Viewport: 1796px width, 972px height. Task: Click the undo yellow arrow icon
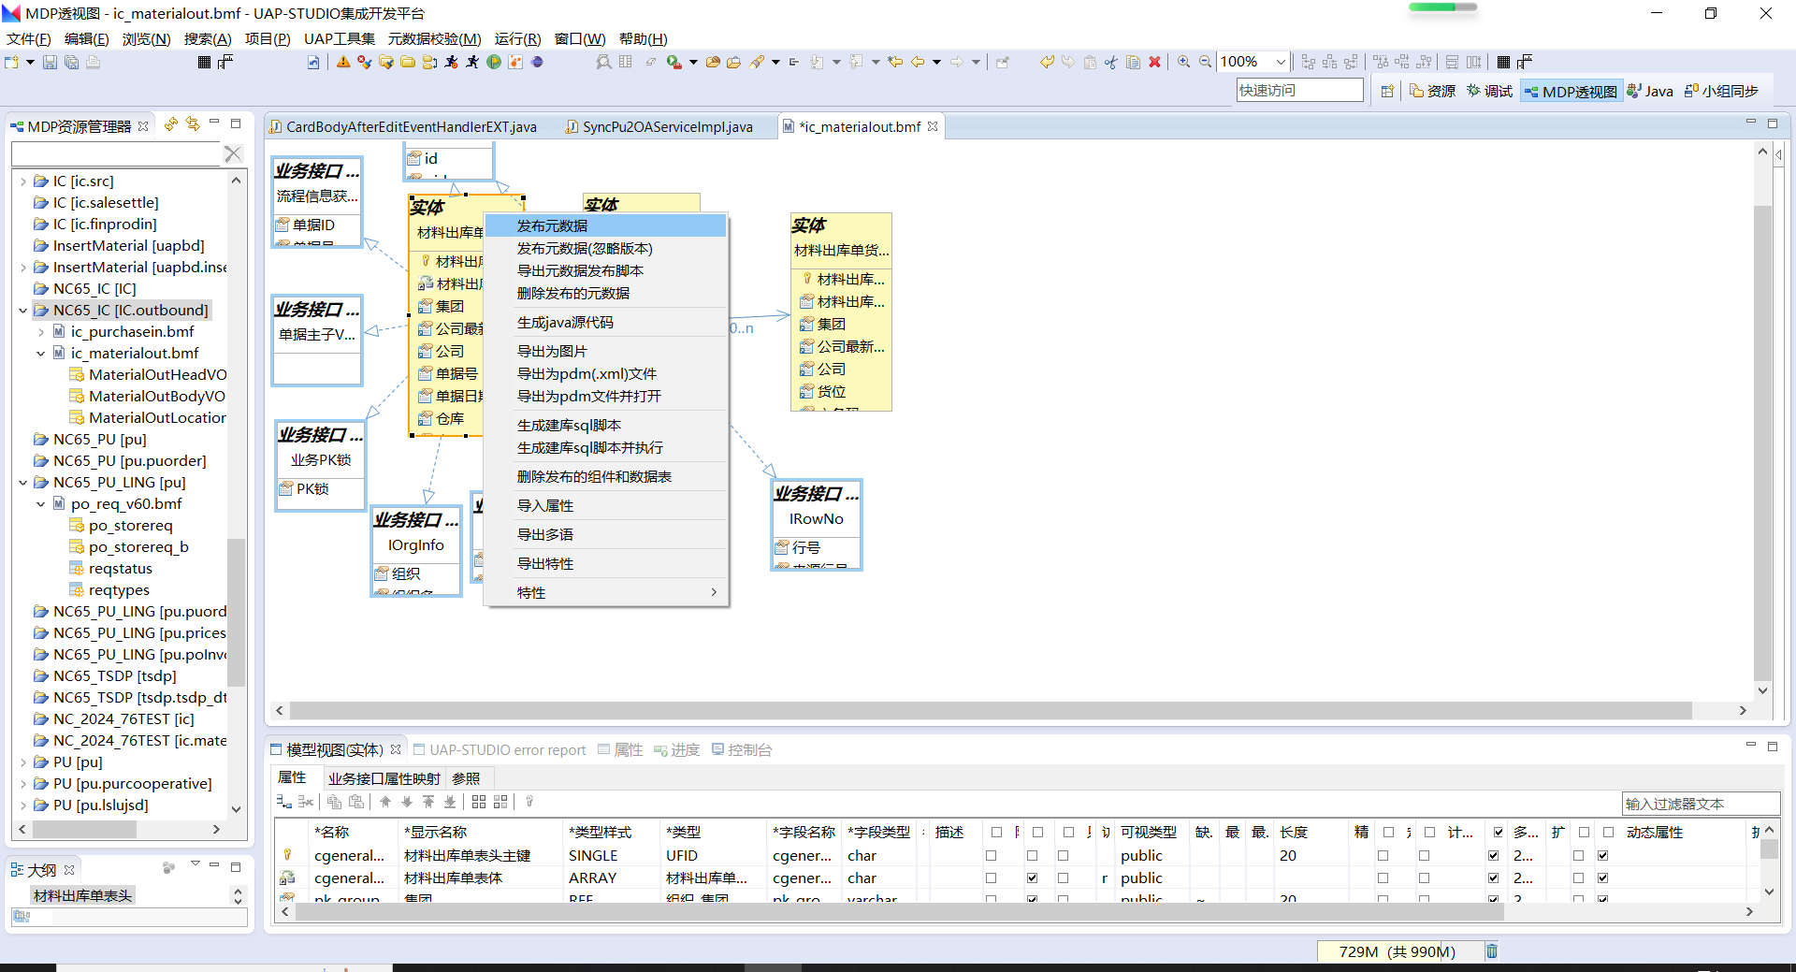[x=1047, y=62]
